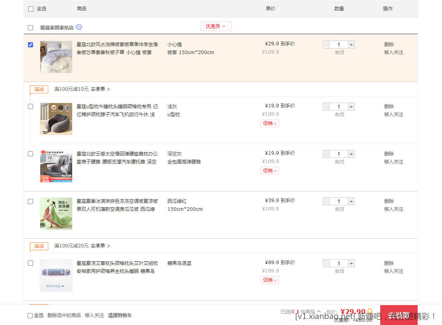The width and height of the screenshot is (442, 325).
Task: Expand 促销 promotions for 深空灰 cushion
Action: (270, 171)
